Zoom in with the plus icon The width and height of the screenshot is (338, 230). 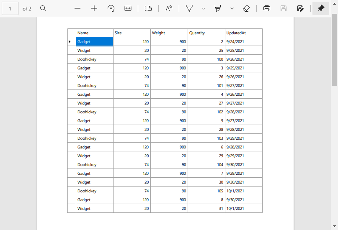point(94,8)
